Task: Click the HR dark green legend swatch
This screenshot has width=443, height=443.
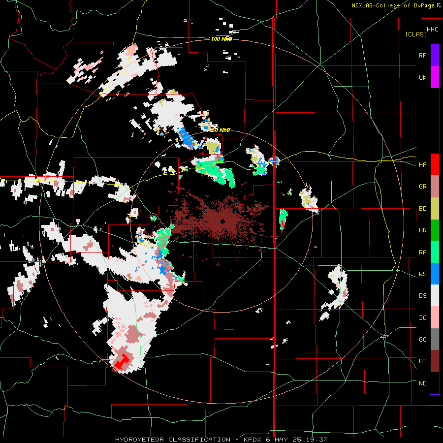Action: 435,230
